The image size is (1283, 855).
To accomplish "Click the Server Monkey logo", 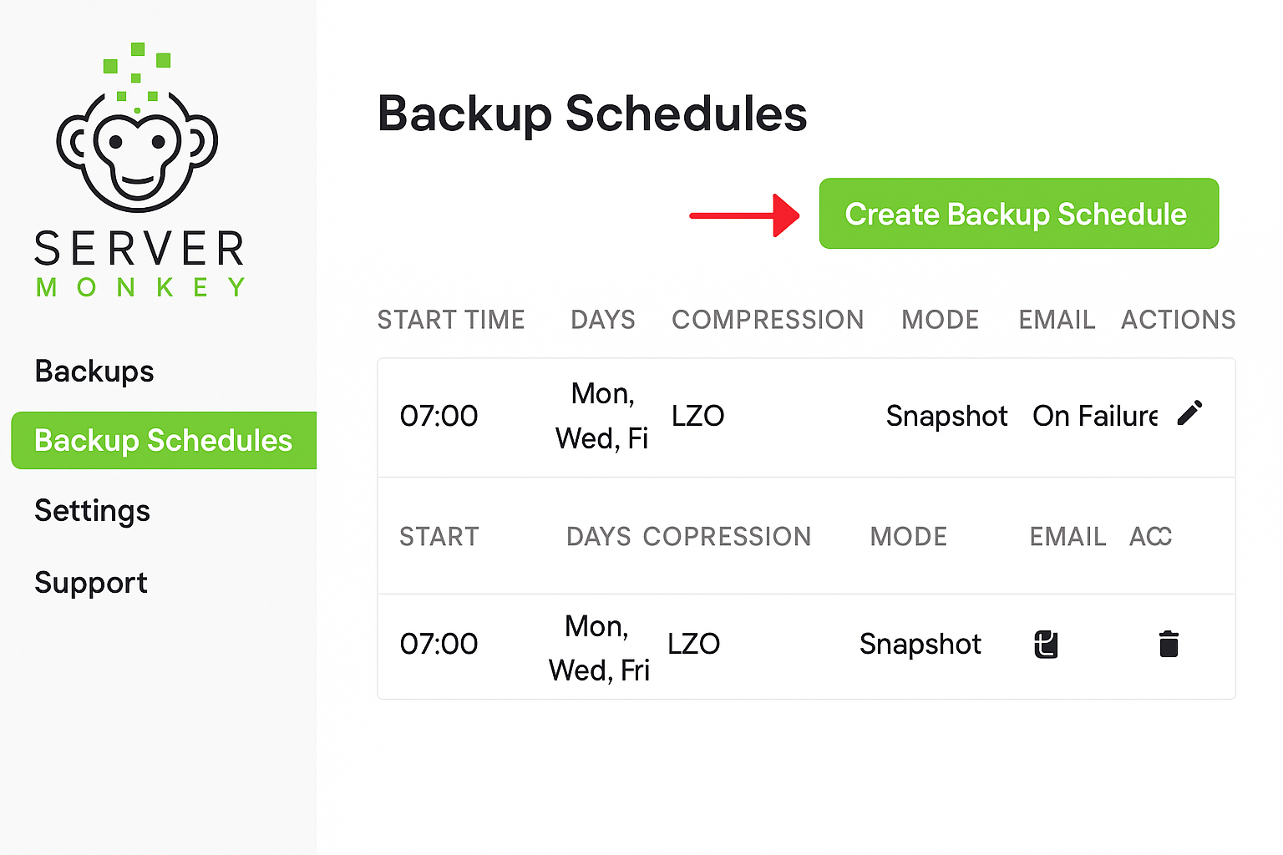I will point(139,171).
